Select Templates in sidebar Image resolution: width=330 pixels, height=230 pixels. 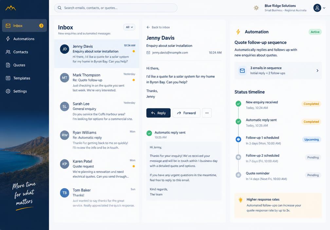coord(25,78)
